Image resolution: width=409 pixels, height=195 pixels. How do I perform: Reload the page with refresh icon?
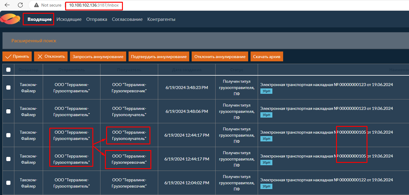tap(20, 5)
